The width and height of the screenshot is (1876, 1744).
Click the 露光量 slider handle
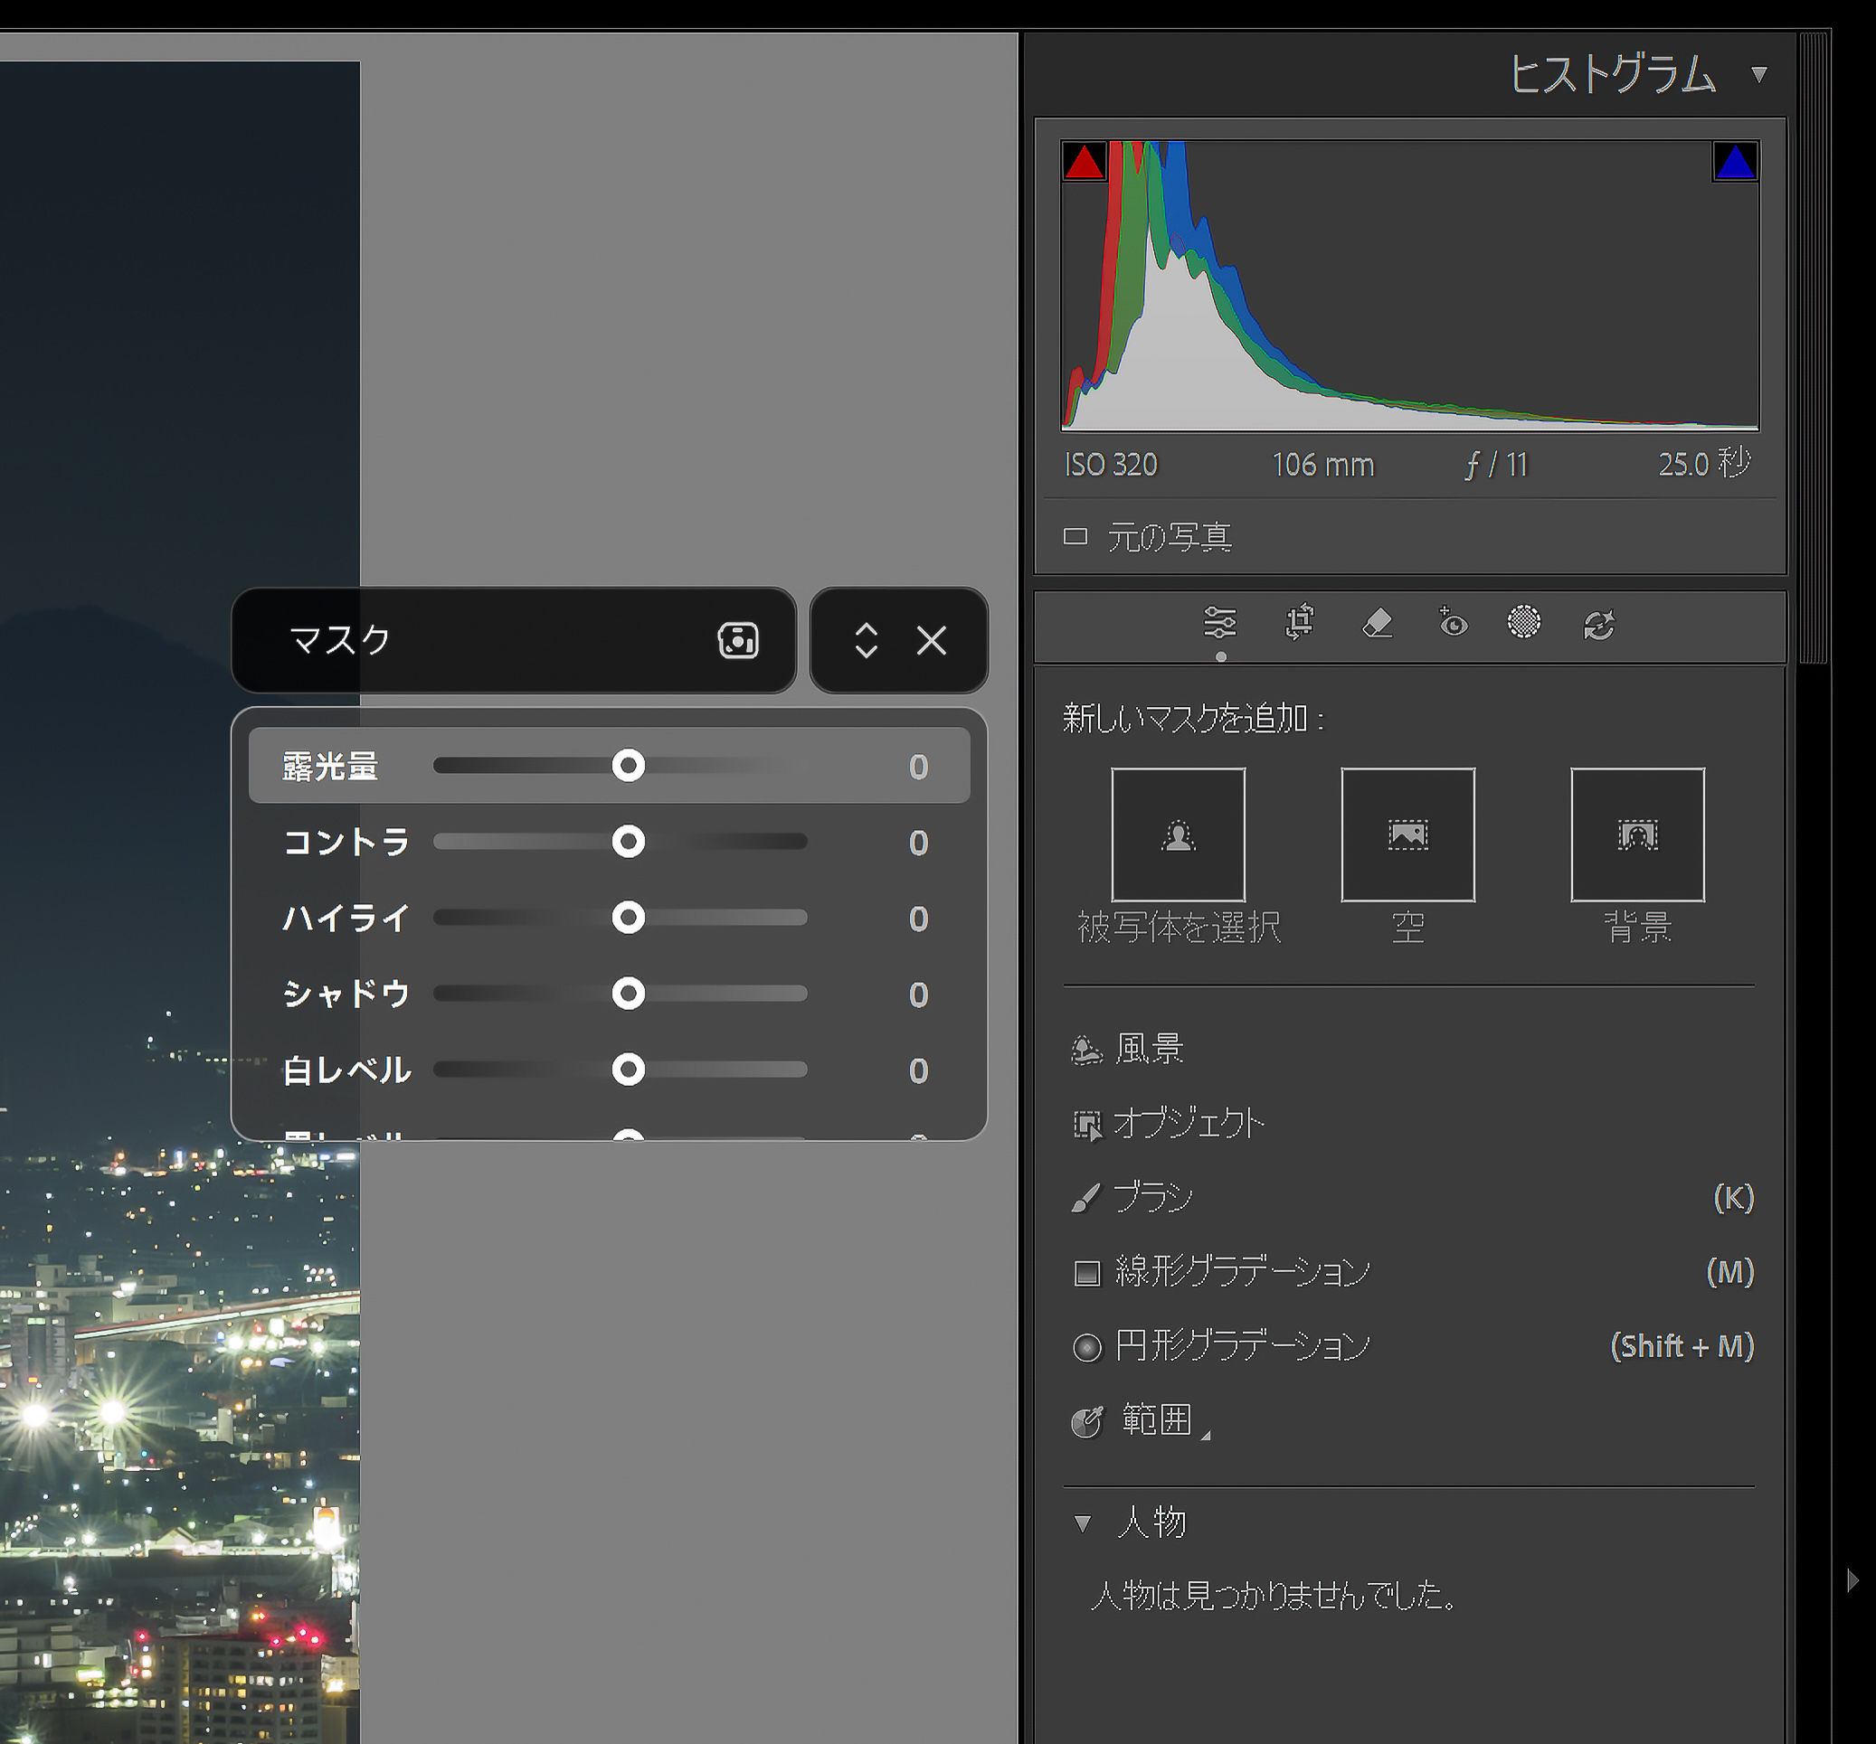(x=628, y=766)
